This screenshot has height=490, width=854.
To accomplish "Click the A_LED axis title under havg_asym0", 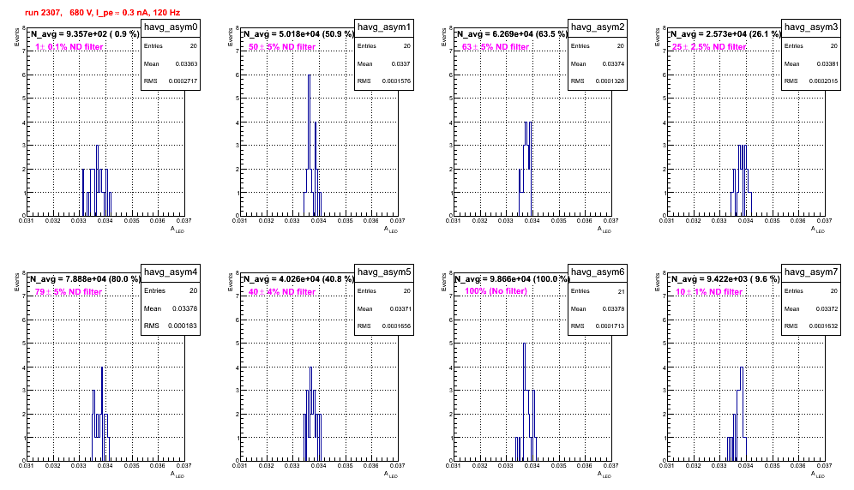I will [x=177, y=230].
